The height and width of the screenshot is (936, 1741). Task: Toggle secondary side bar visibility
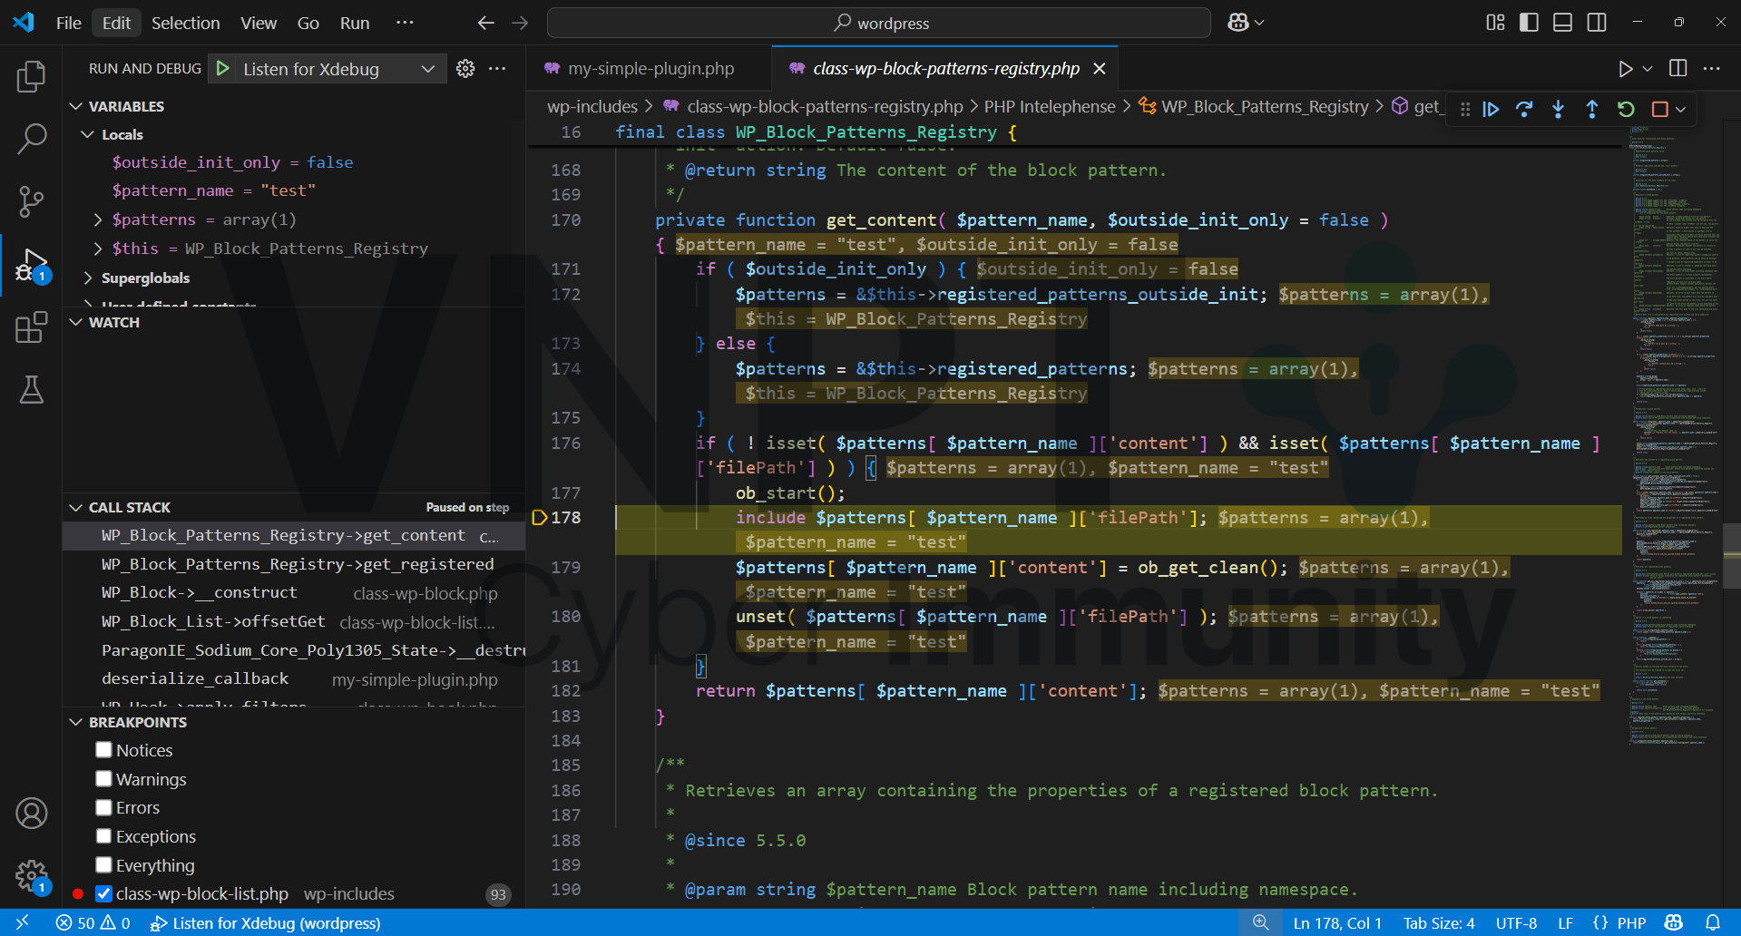tap(1597, 23)
